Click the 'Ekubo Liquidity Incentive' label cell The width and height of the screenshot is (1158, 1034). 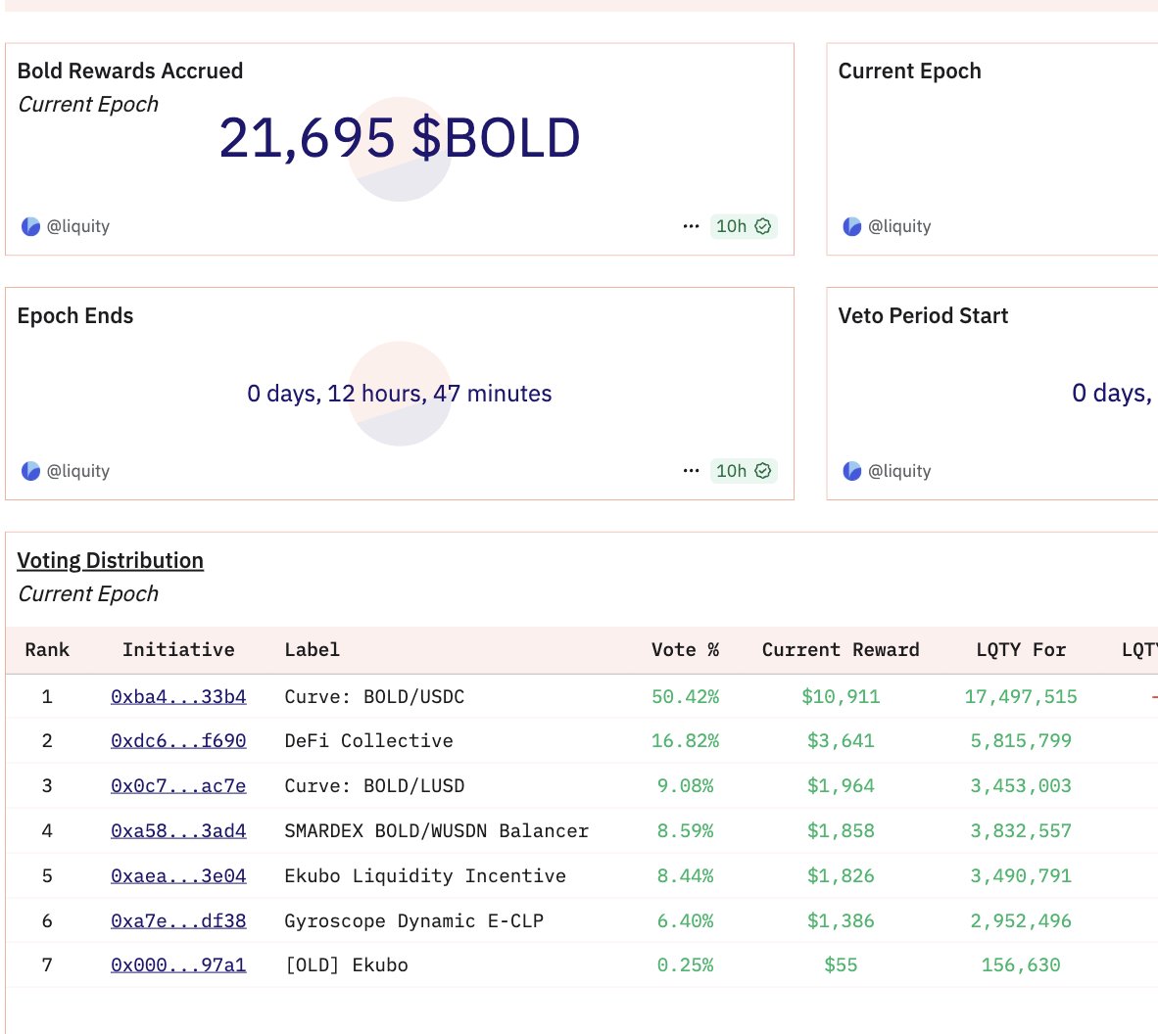[425, 875]
